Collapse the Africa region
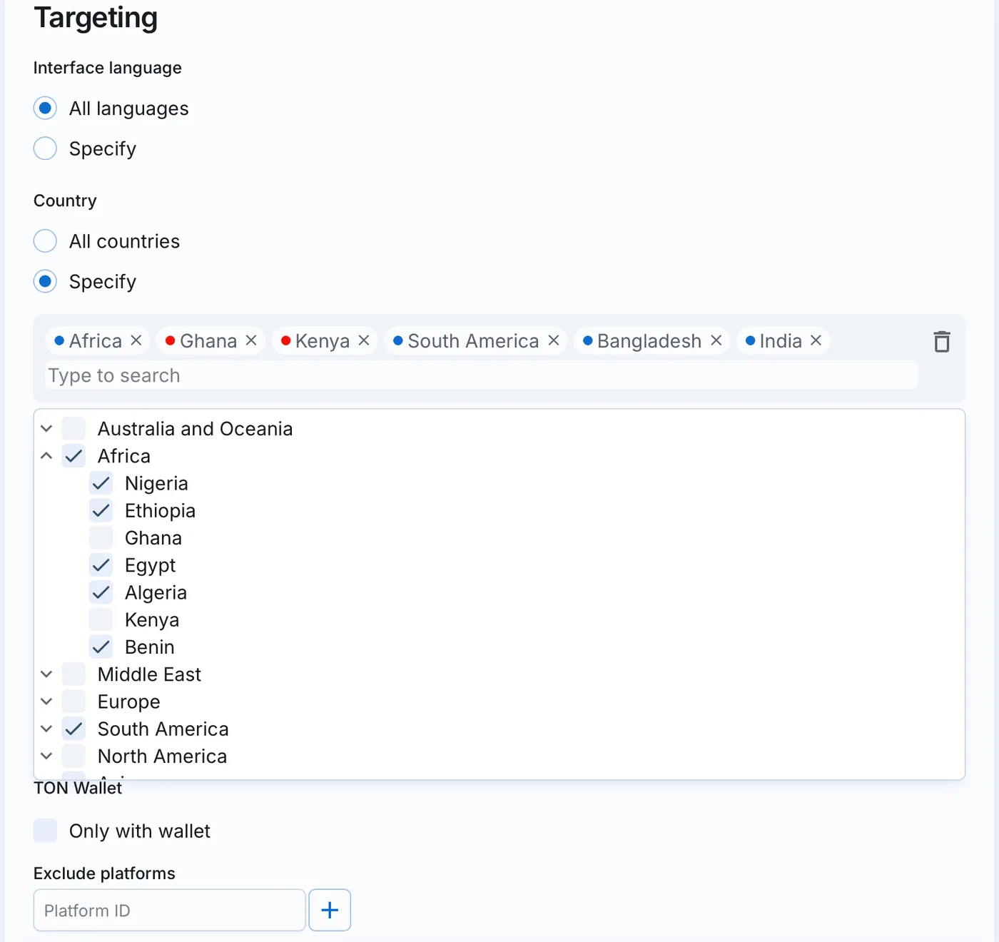 pos(46,455)
